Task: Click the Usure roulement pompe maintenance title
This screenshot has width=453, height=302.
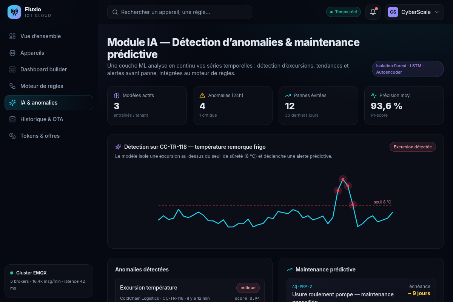Action: (x=343, y=297)
